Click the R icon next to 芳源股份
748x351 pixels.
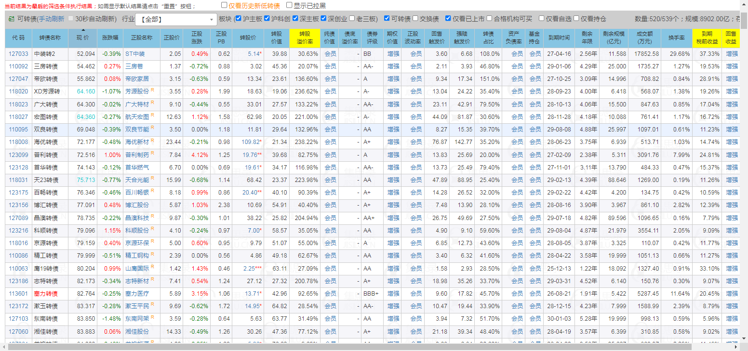pos(153,90)
